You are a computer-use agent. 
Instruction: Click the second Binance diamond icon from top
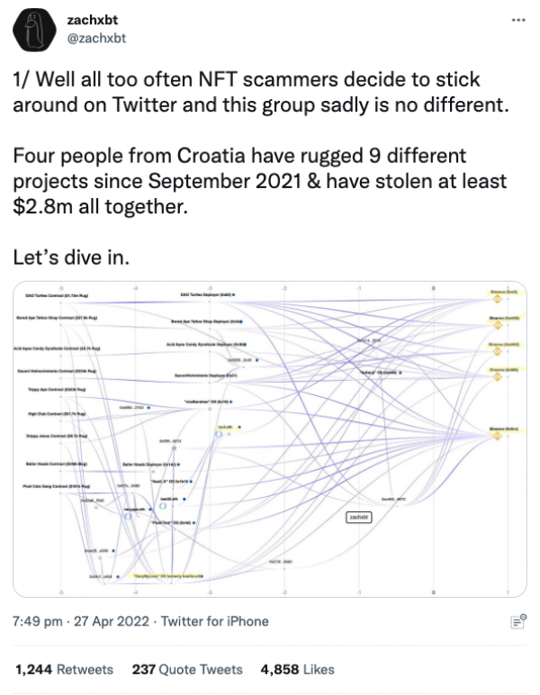pos(498,325)
